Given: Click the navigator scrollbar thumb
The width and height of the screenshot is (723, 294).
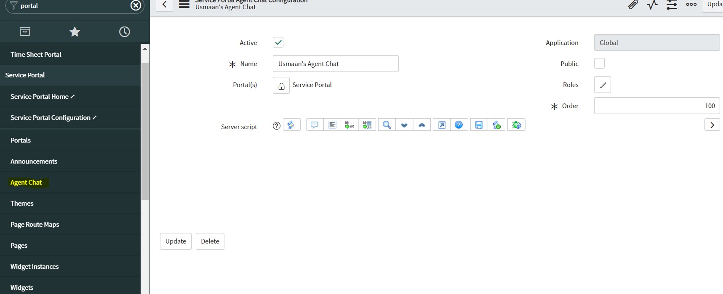Looking at the screenshot, I should 145,131.
